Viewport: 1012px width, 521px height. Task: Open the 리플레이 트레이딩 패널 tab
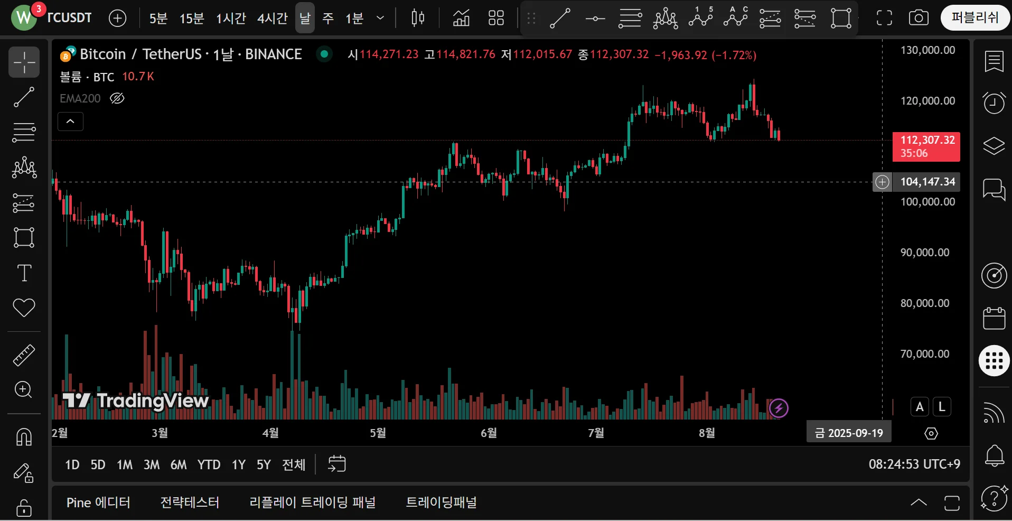(313, 503)
